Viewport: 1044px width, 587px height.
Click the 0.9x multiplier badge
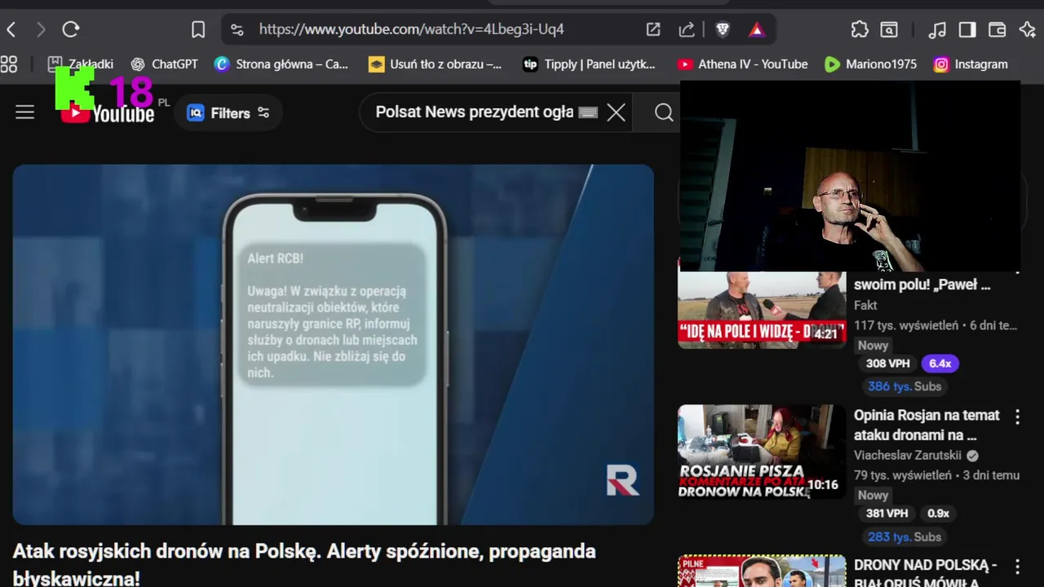click(938, 514)
